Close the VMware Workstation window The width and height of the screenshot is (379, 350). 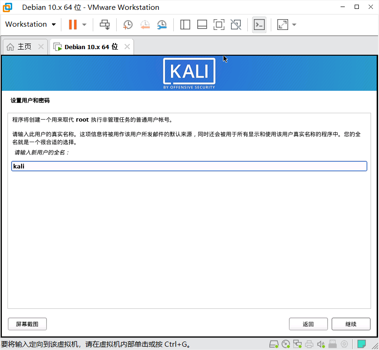click(371, 7)
